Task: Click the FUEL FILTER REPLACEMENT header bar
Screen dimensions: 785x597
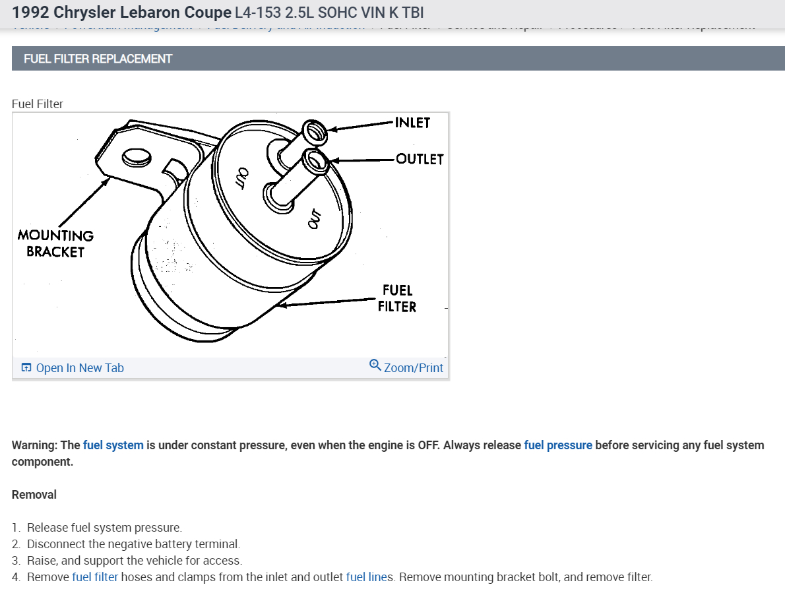Action: (398, 59)
